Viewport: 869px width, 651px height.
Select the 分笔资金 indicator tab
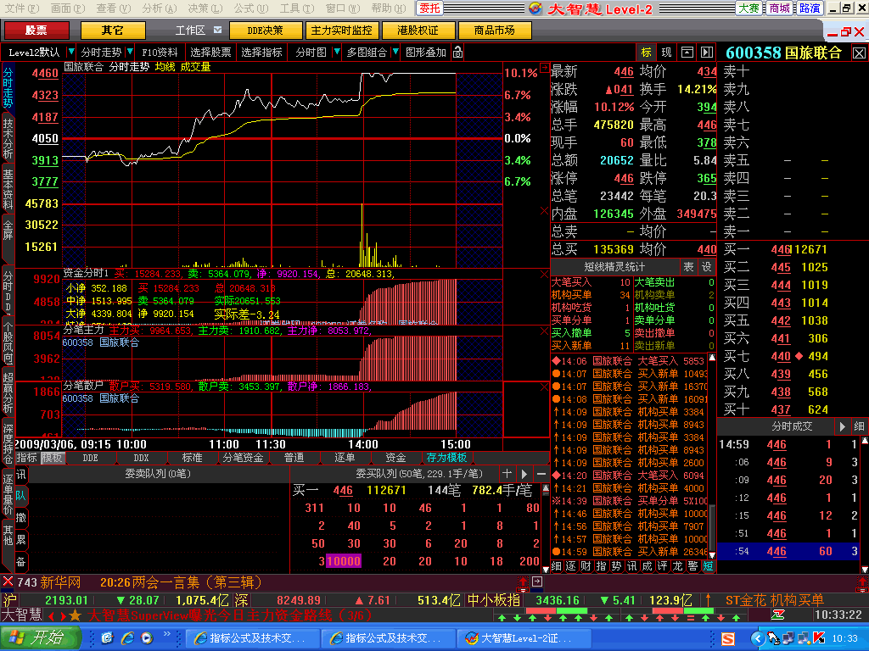click(x=243, y=458)
